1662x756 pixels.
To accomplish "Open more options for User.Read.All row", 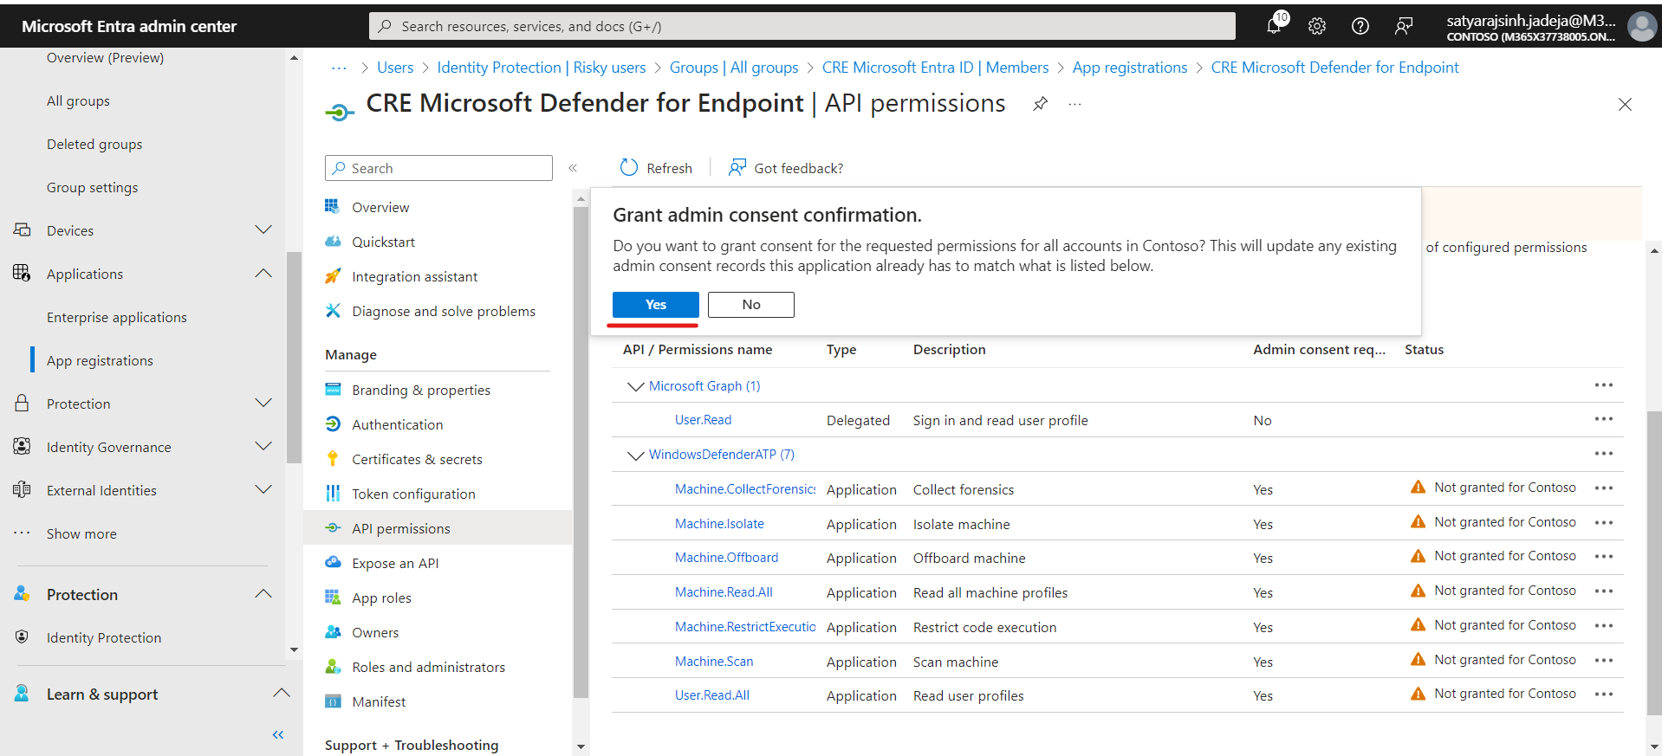I will 1604,695.
